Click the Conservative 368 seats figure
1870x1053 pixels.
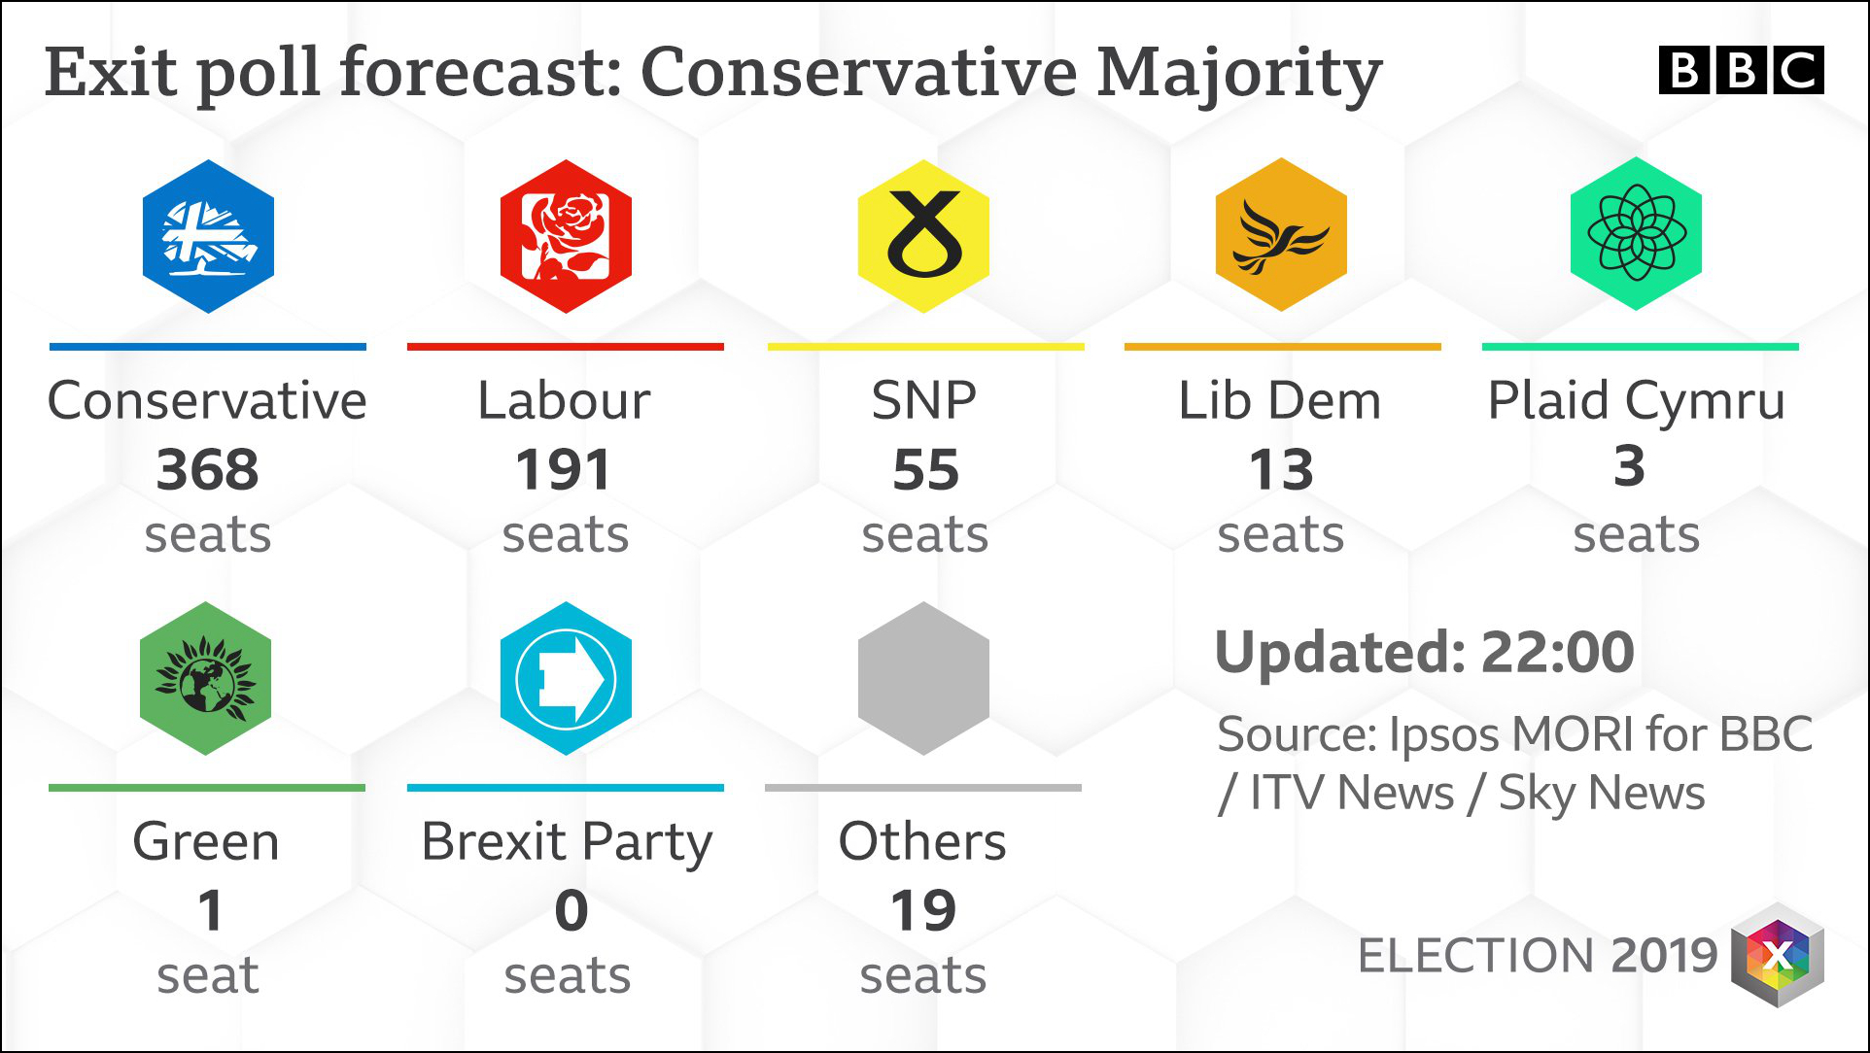[x=208, y=470]
